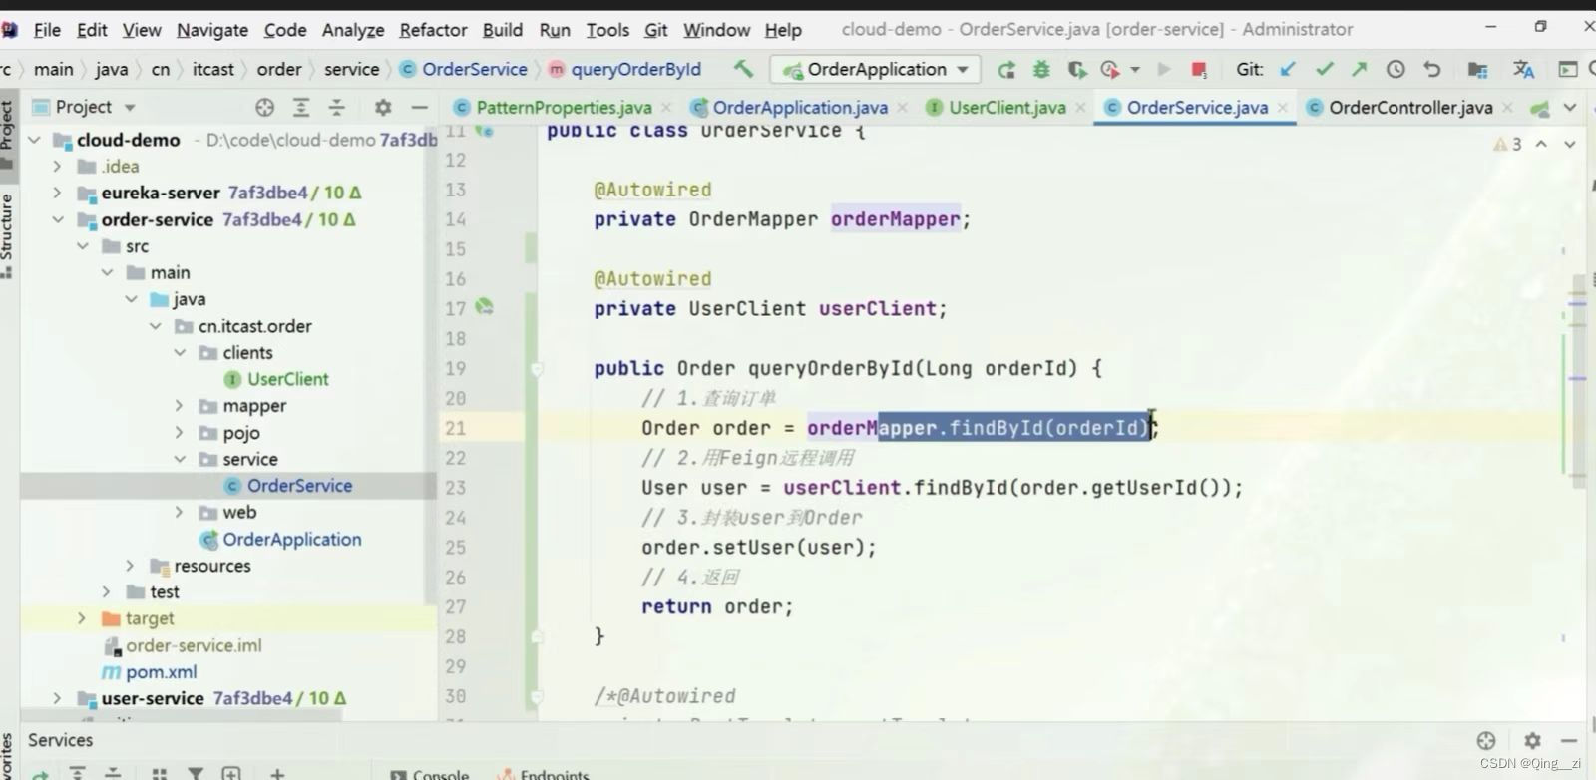Screen dimensions: 1596x780
Task: Open Project Structure folder icon in toolbar
Action: coord(1477,69)
